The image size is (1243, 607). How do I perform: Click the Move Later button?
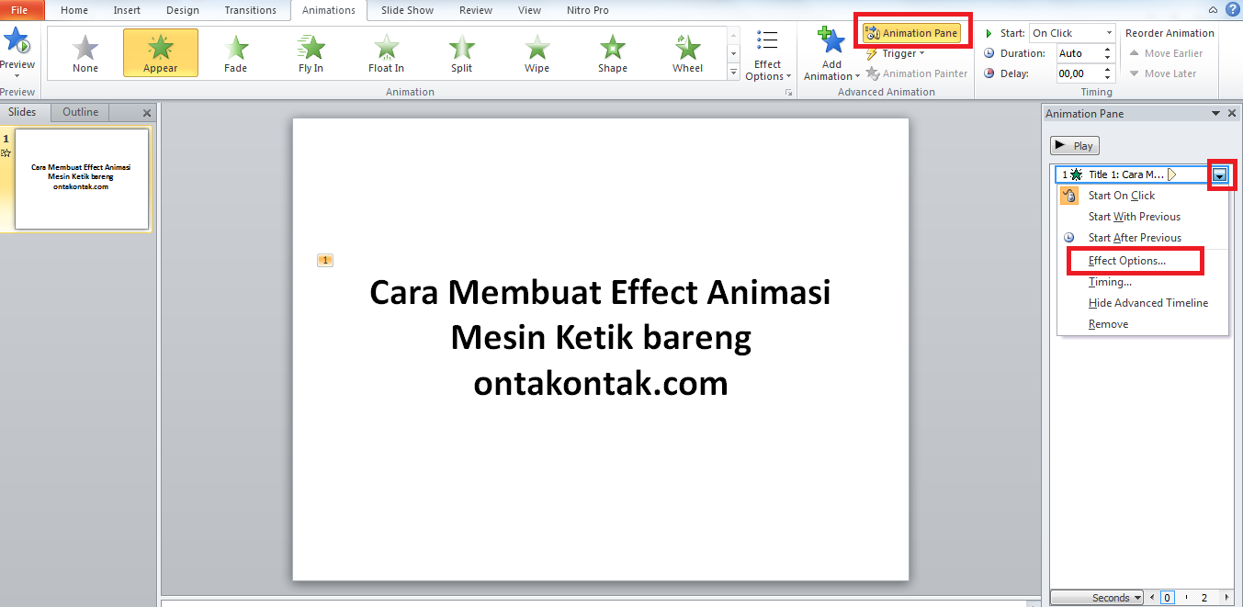coord(1162,73)
